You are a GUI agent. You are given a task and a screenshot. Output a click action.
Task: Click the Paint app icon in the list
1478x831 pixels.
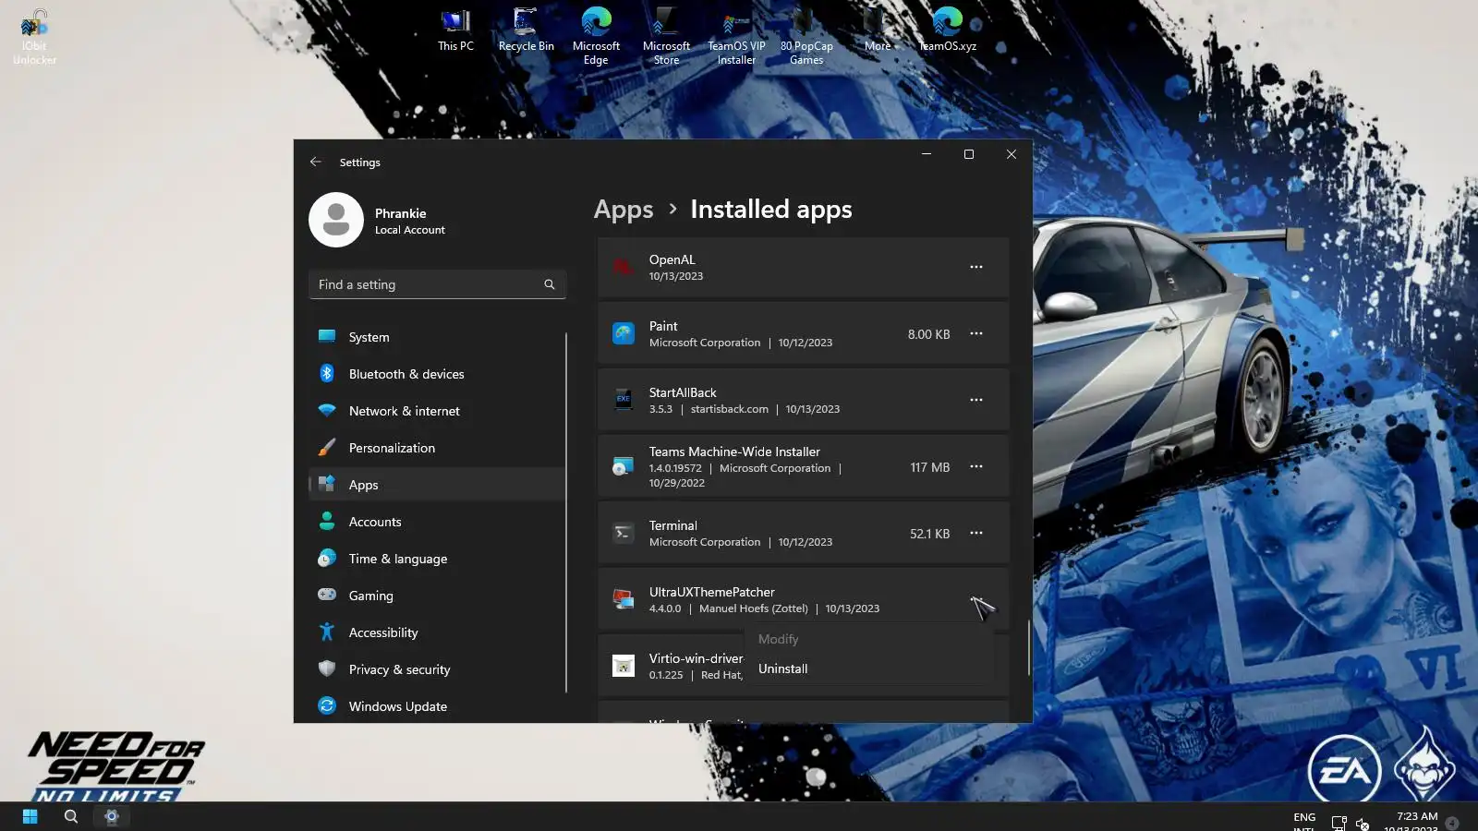(x=624, y=333)
